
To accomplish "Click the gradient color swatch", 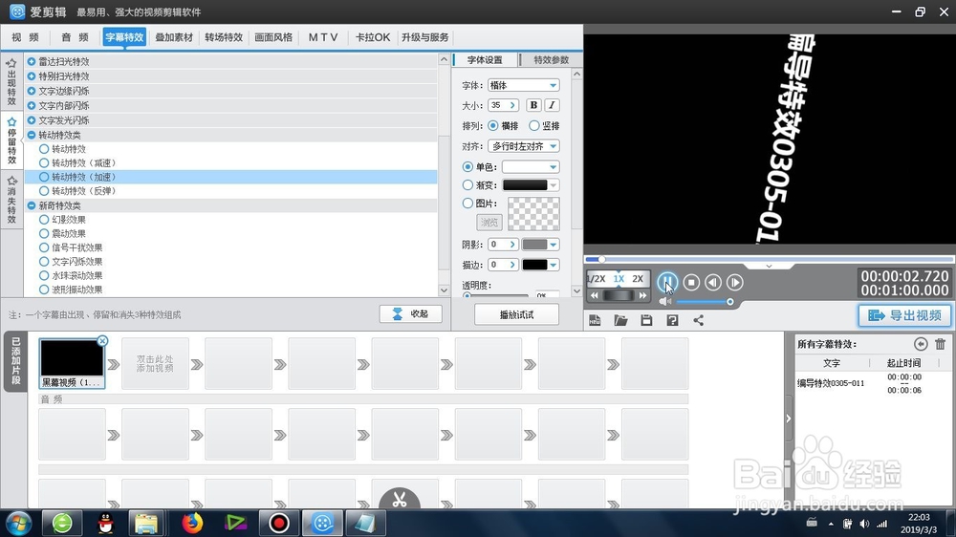I will [x=525, y=184].
